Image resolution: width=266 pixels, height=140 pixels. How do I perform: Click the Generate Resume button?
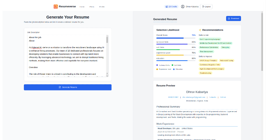click(68, 87)
